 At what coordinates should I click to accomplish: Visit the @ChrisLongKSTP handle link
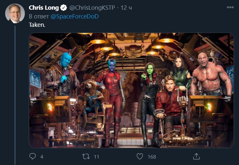pyautogui.click(x=92, y=8)
